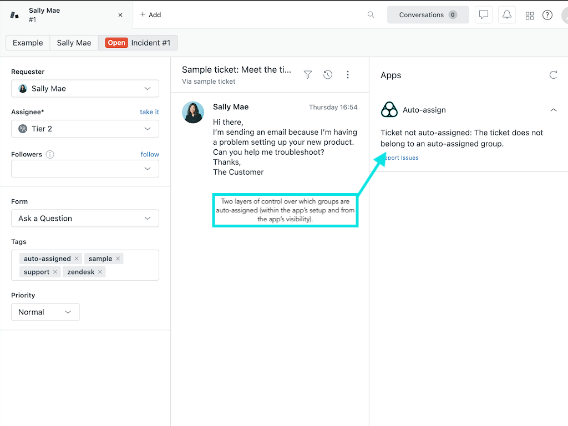Click the search magnifier icon
Viewport: 568px width, 426px height.
pyautogui.click(x=371, y=15)
